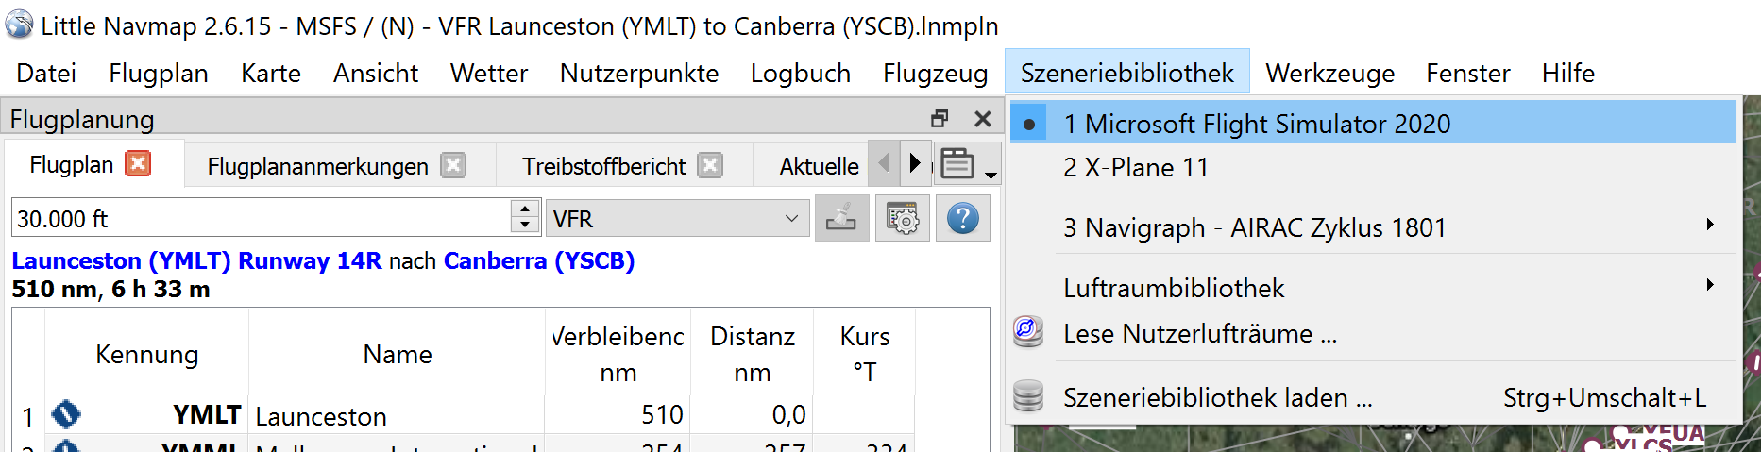Choose Lese Nutzerlufträume entry
The height and width of the screenshot is (452, 1761).
(1373, 333)
